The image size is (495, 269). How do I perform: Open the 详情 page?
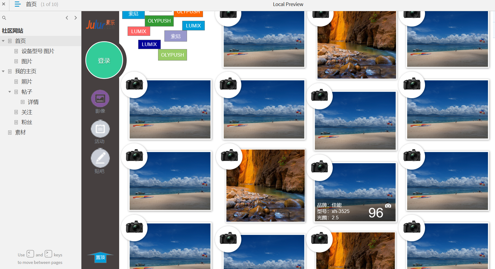tap(33, 102)
